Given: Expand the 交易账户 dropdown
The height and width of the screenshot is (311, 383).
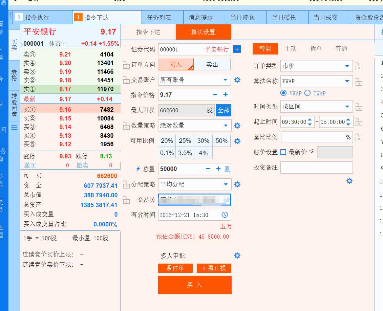Looking at the screenshot, I should (226, 80).
